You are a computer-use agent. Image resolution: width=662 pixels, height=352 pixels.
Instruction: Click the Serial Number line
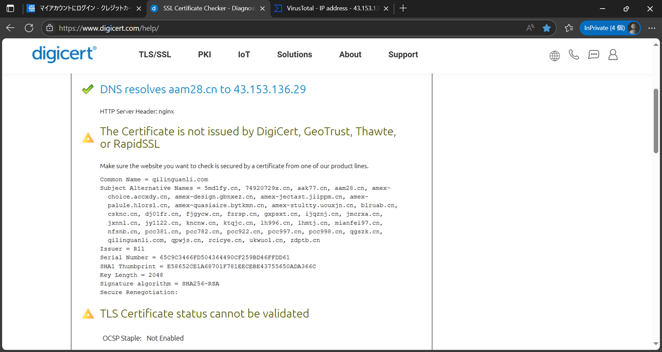pos(195,258)
